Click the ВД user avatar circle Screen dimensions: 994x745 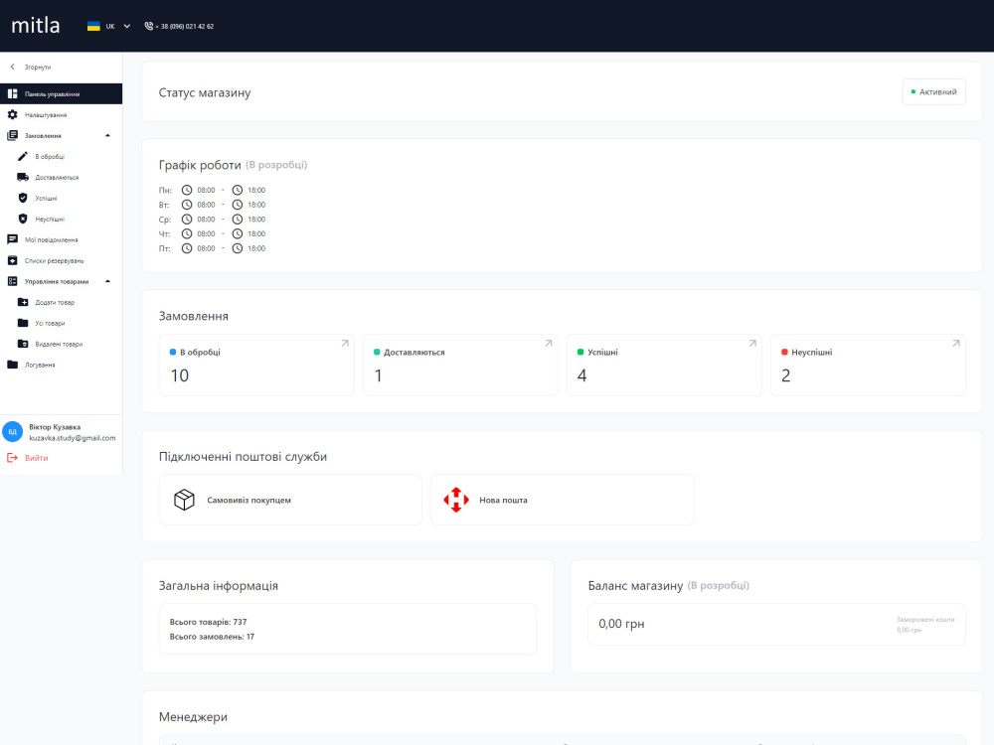[x=13, y=431]
